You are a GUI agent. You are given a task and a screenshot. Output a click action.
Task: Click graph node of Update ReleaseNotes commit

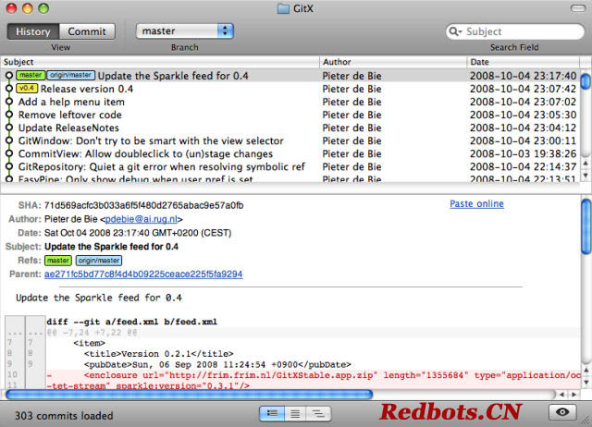9,128
